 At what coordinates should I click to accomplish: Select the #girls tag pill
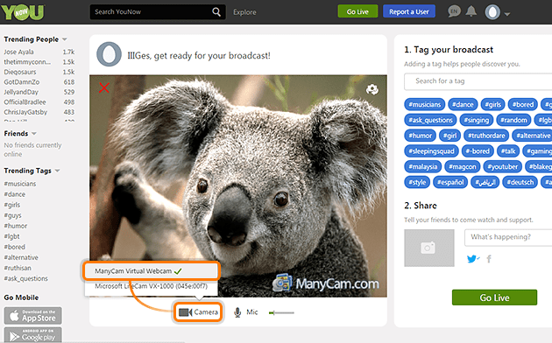[492, 104]
